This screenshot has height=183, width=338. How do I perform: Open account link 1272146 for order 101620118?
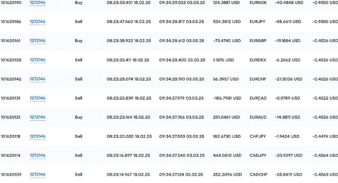point(38,136)
